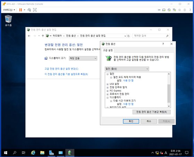Open the Windows Start menu
194x157 pixels.
[6, 153]
